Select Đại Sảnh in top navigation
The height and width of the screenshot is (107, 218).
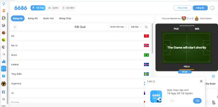tap(68, 8)
